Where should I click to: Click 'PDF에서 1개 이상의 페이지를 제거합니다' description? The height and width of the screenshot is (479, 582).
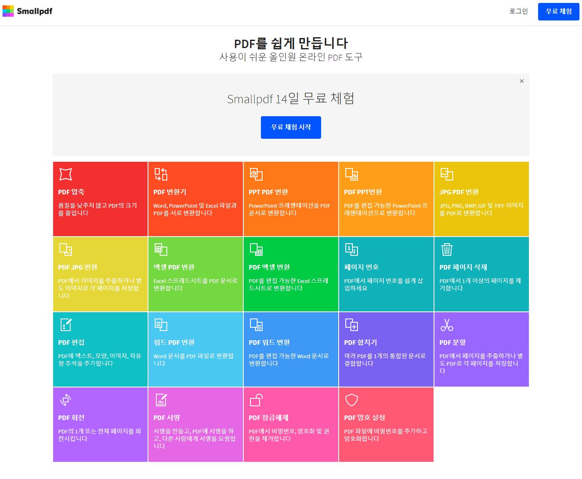[480, 284]
